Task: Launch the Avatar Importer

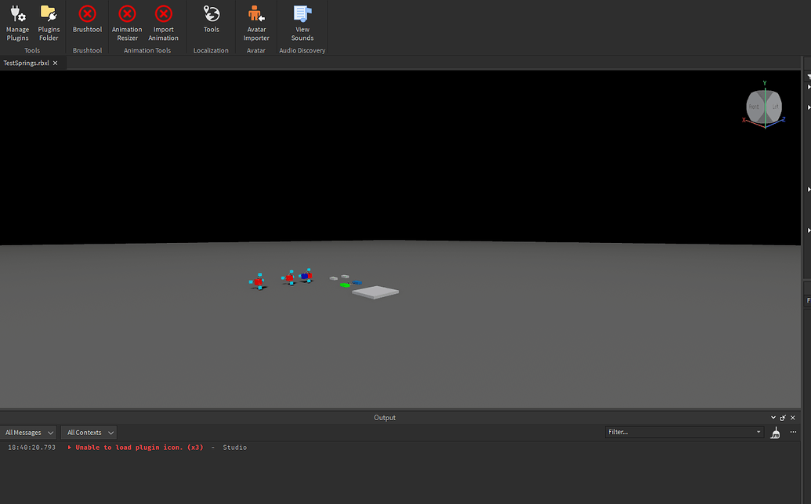Action: pos(256,24)
